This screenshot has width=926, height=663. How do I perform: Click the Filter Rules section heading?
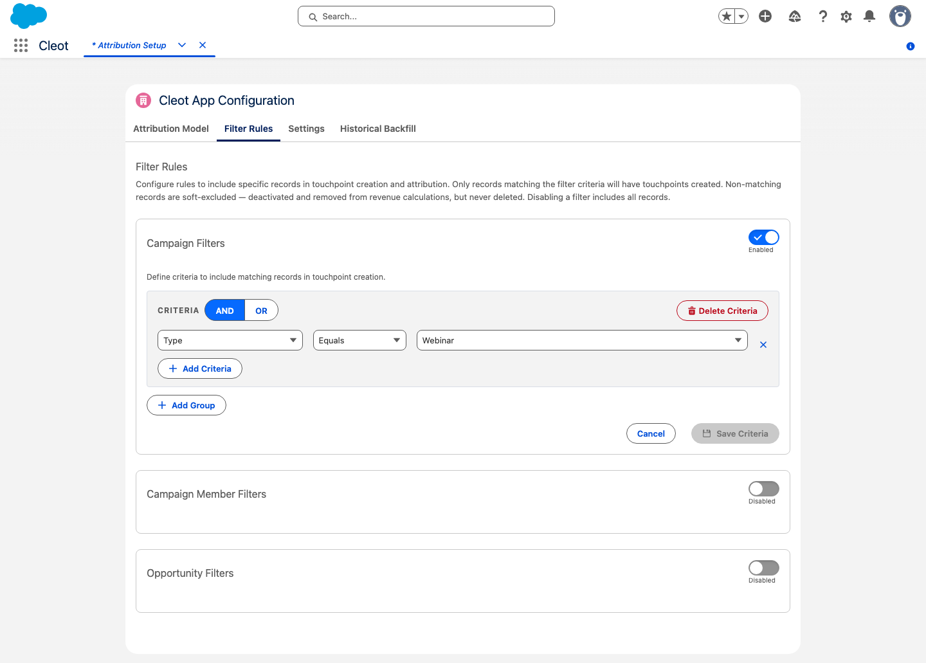click(x=161, y=167)
